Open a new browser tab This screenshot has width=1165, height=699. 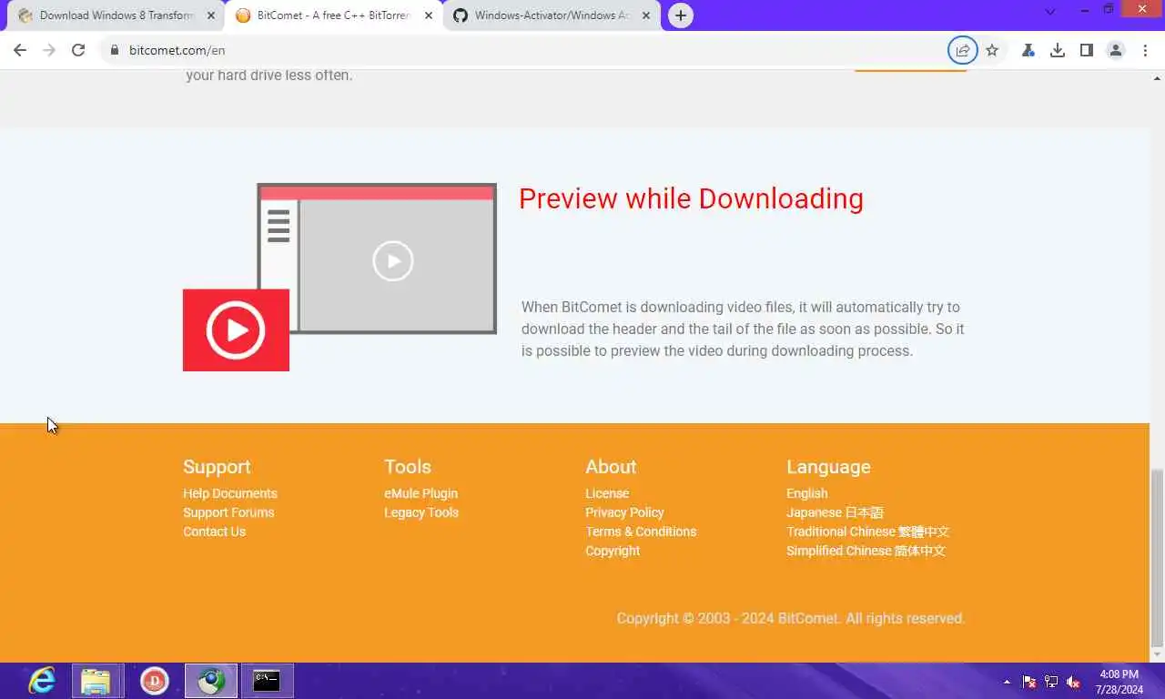click(x=680, y=15)
